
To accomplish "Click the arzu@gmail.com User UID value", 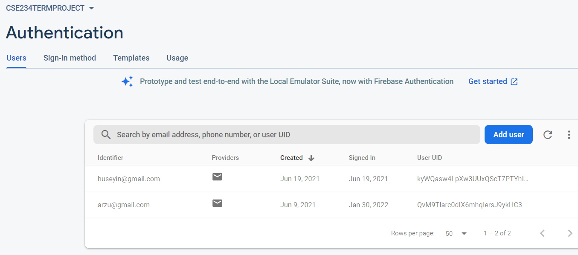I will (x=469, y=205).
